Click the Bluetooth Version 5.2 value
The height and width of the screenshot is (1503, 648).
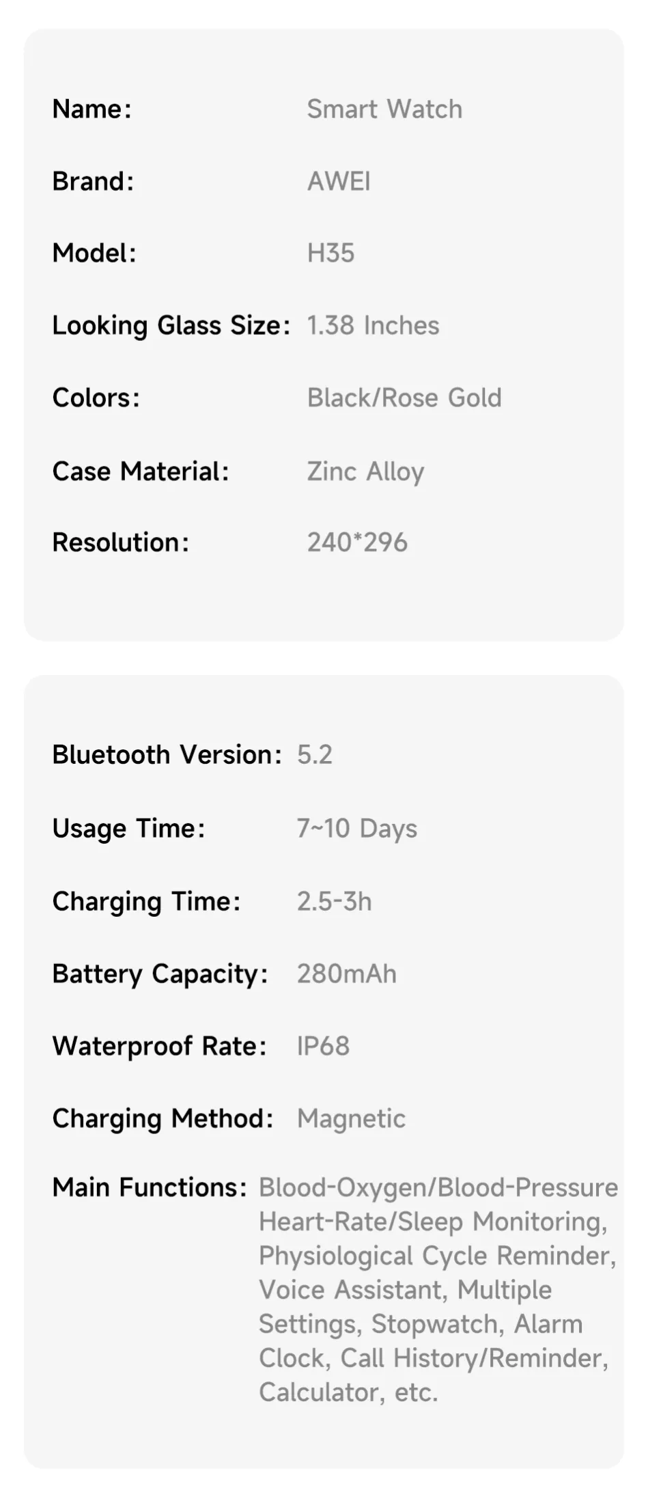click(315, 755)
